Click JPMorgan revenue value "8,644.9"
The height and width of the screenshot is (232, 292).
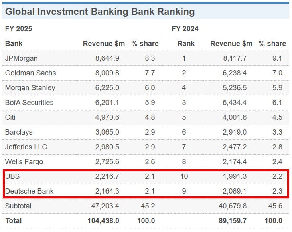point(107,58)
